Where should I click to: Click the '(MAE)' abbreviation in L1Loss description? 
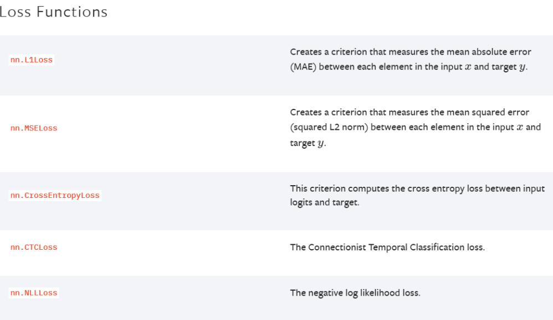303,67
